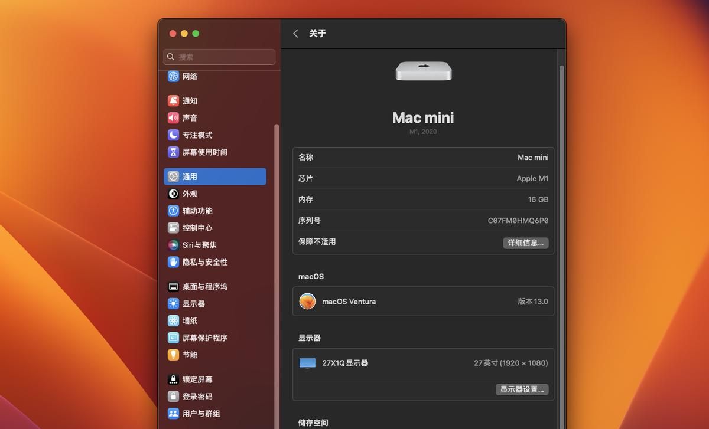Click 详细信息 button next to warranty info
Viewport: 709px width, 429px height.
(x=526, y=243)
